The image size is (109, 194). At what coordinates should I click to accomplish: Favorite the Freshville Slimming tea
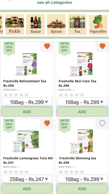point(102,123)
